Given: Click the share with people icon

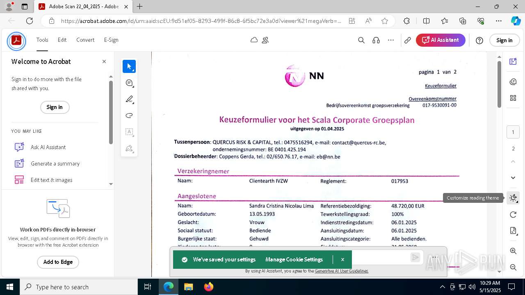Looking at the screenshot, I should (265, 40).
